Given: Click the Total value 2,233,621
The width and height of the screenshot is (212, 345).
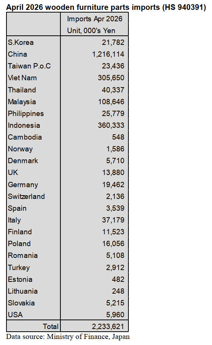Looking at the screenshot, I should pos(108,326).
